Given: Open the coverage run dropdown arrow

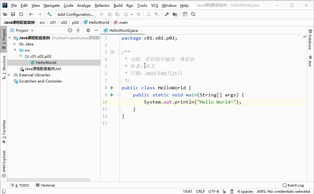Looking at the screenshot, I should click(x=132, y=15).
